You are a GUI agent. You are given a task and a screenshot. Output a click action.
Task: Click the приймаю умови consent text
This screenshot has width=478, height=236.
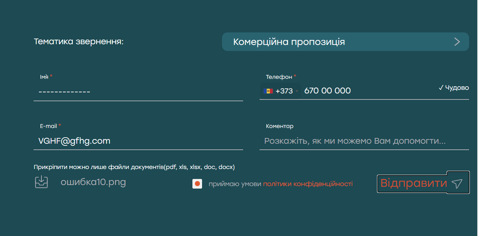tap(235, 184)
